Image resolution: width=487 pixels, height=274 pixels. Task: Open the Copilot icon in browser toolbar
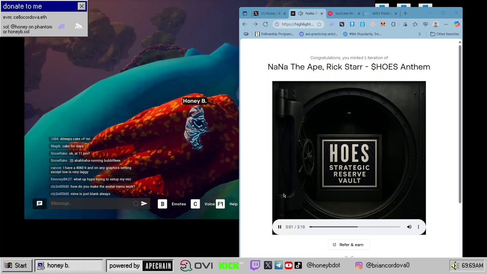pos(457,24)
